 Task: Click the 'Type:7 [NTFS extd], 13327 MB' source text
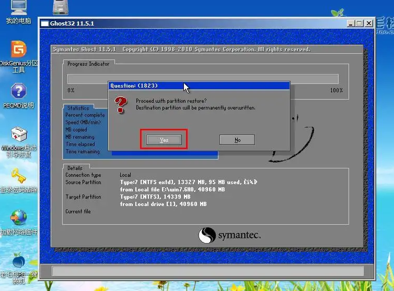point(189,182)
